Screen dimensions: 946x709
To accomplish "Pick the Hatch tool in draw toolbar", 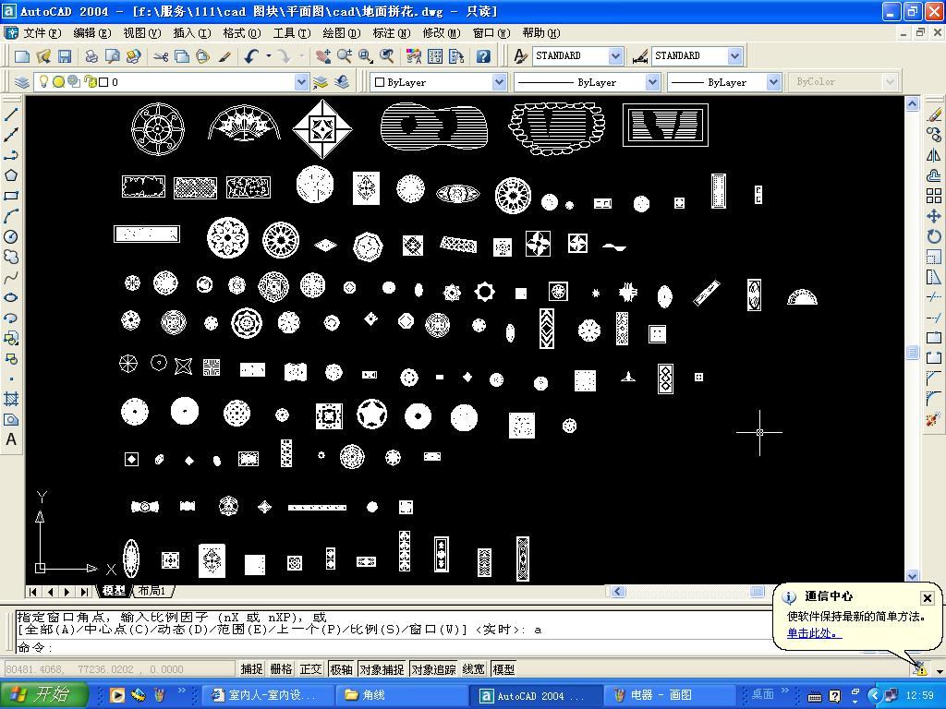I will tap(11, 399).
